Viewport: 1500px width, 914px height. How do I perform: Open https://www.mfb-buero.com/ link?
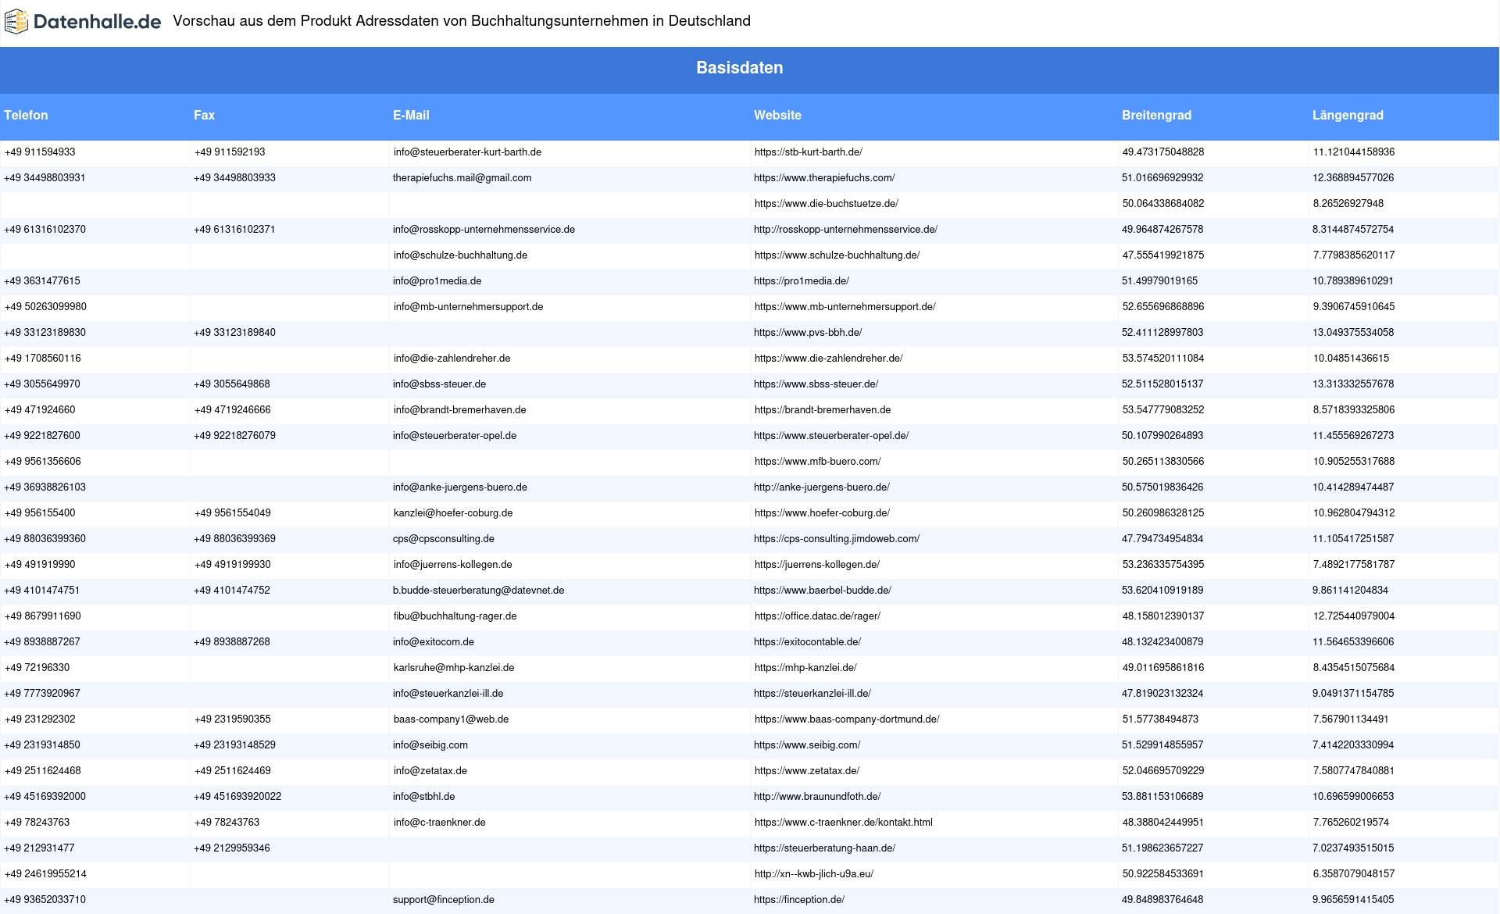coord(817,462)
